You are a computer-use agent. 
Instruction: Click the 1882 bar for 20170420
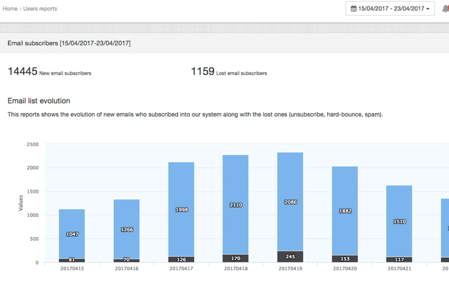(x=345, y=211)
